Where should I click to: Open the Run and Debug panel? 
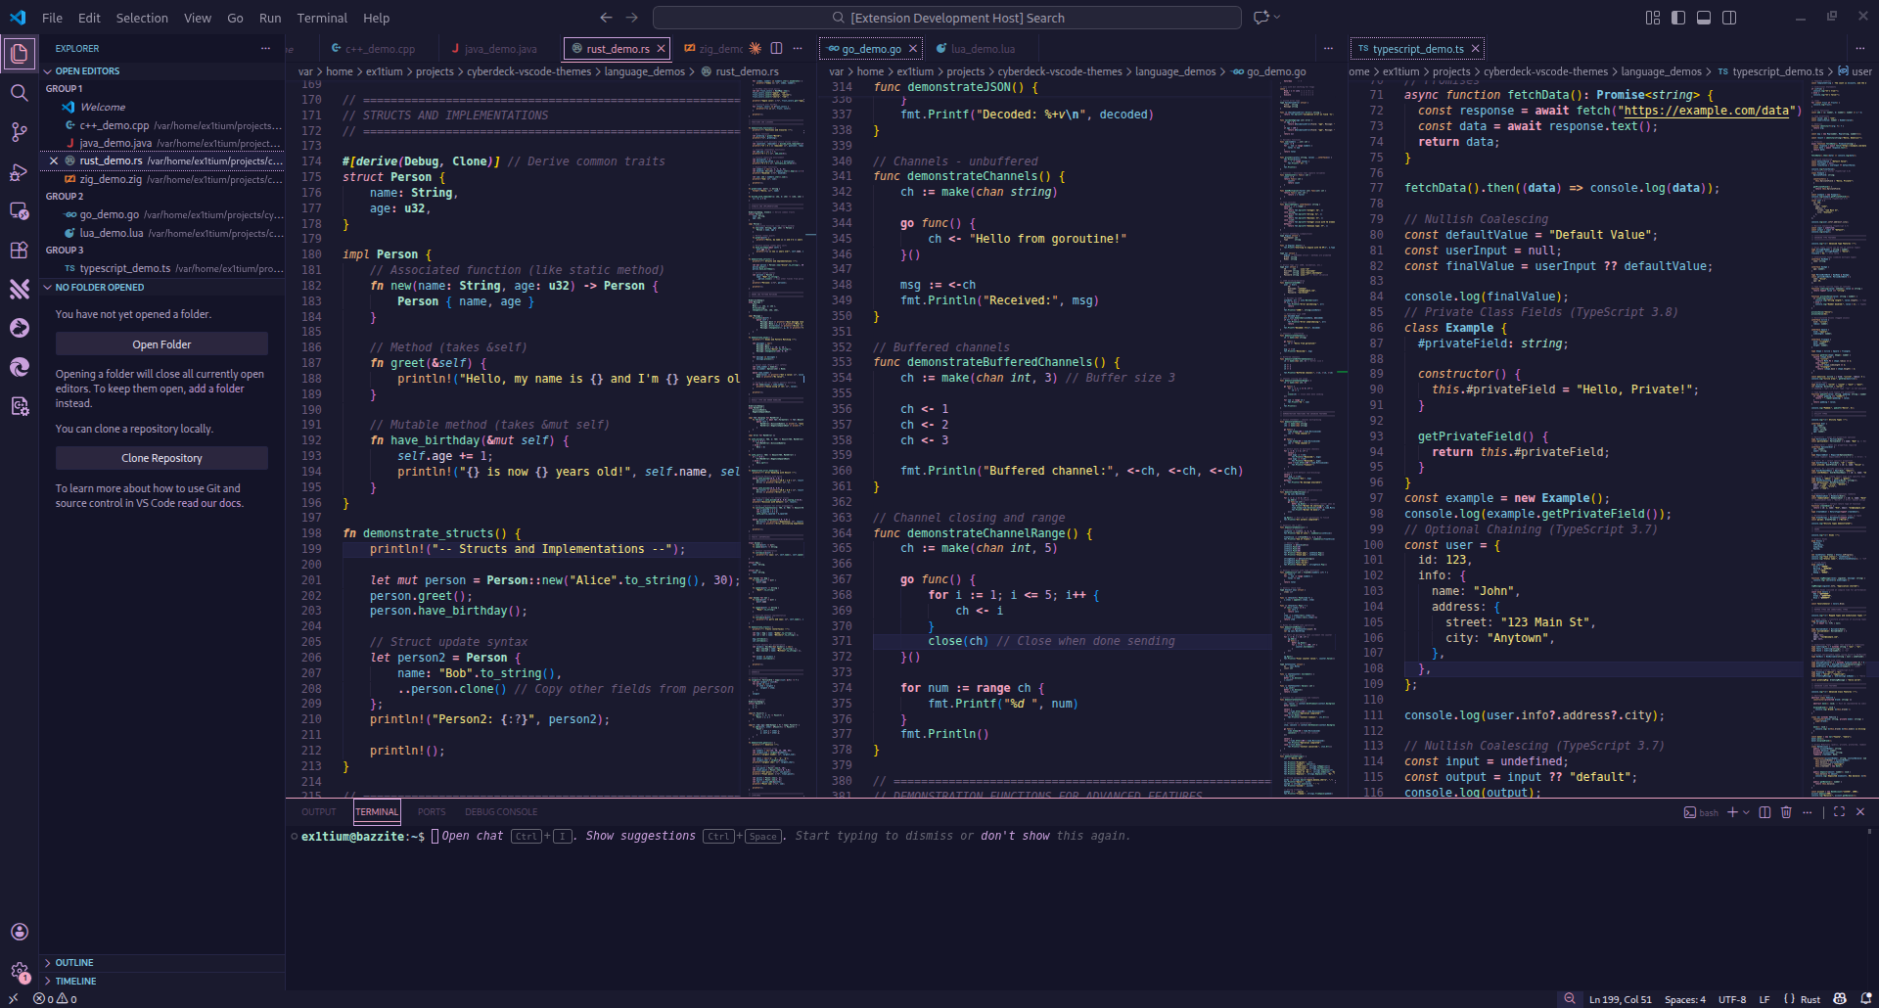(x=20, y=172)
